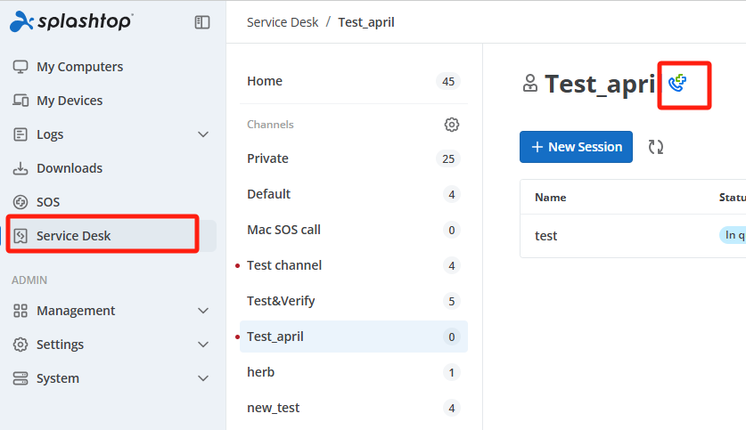The height and width of the screenshot is (430, 746).
Task: Click the Private count badge 25
Action: [448, 158]
